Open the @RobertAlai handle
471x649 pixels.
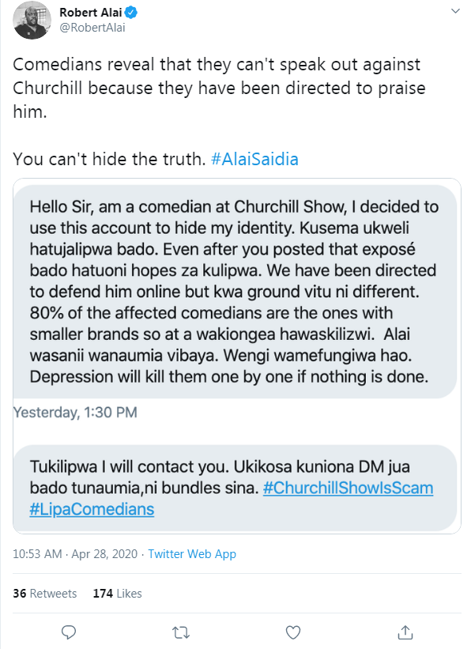(92, 28)
